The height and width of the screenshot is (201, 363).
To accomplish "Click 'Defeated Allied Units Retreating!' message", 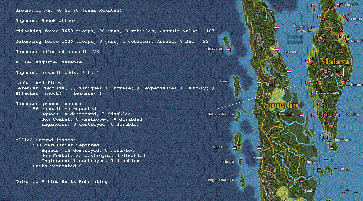I will (63, 182).
